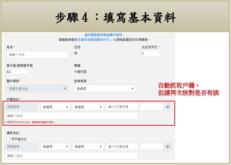The height and width of the screenshot is (165, 231).
Task: Click the 資料僅限康和期貨開戶使用 notice text
Action: point(104,35)
